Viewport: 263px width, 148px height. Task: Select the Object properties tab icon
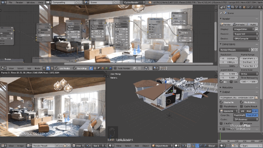(244, 7)
